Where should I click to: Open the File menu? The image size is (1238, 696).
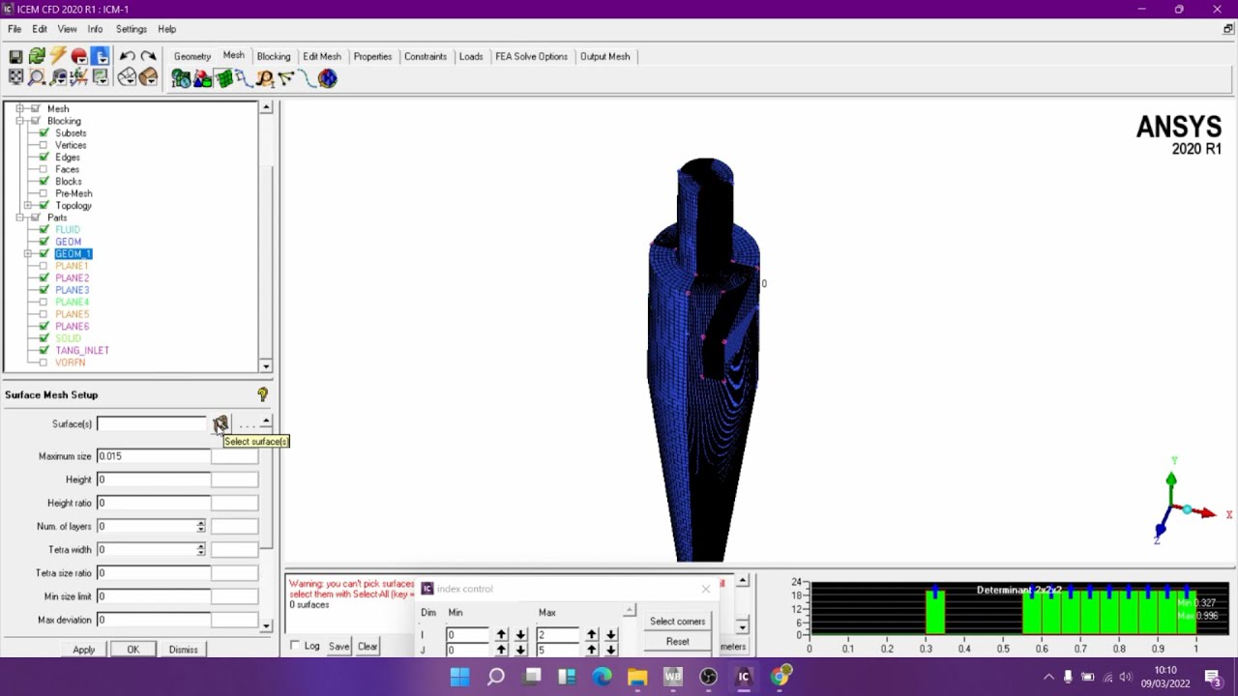click(15, 29)
